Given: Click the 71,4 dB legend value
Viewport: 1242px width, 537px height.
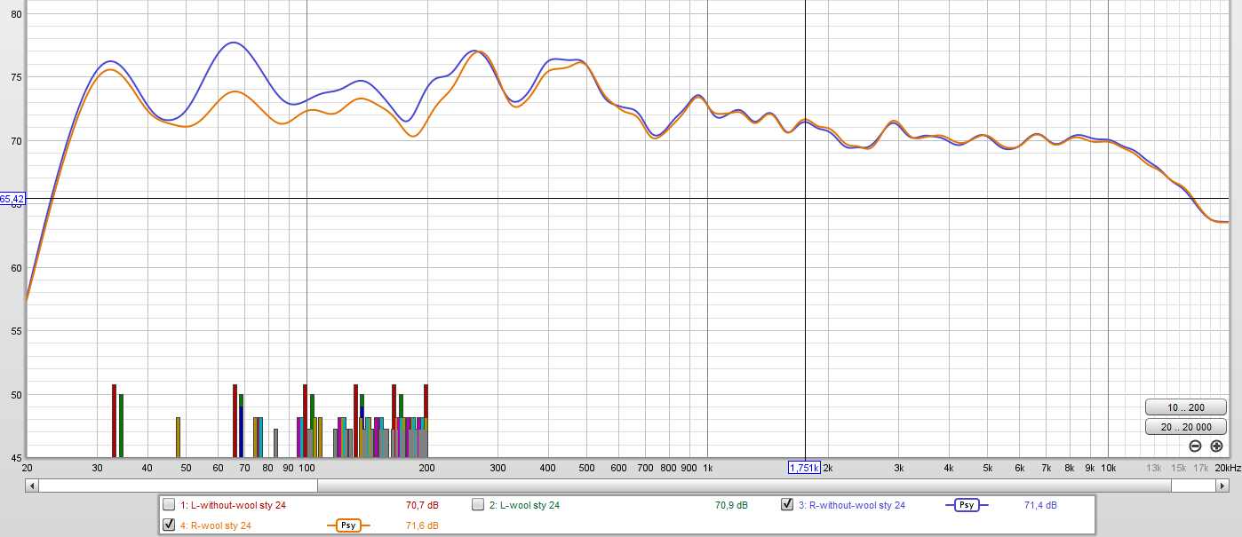Looking at the screenshot, I should (1040, 505).
